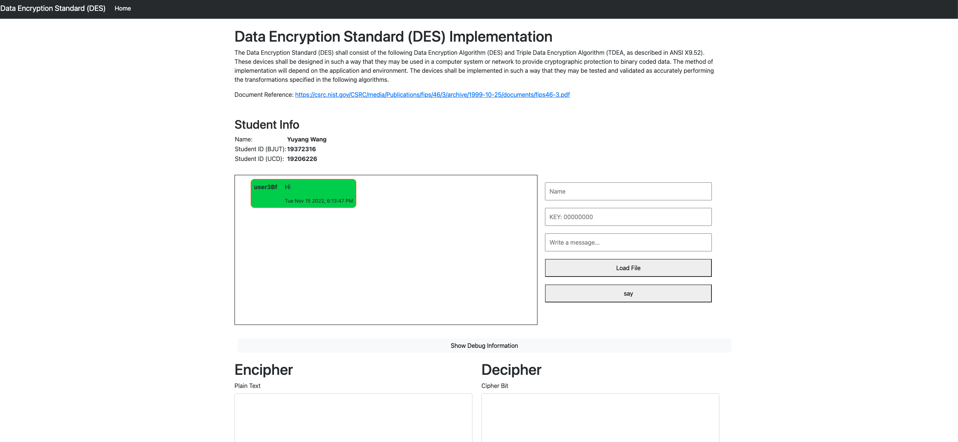This screenshot has height=442, width=958.
Task: Click the Student ID (UCD) value 19206226
Action: [x=301, y=159]
